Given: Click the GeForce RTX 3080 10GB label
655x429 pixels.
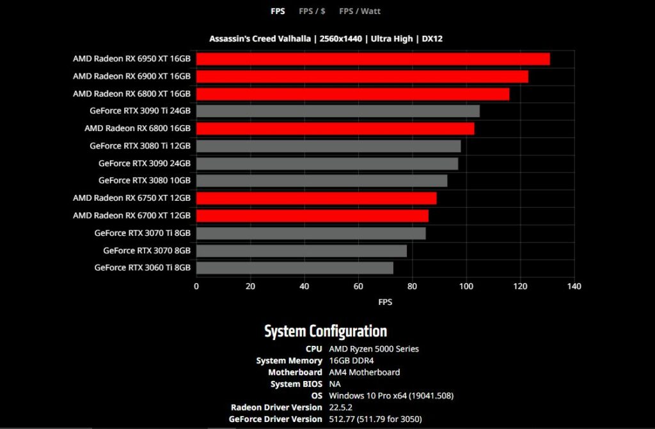Looking at the screenshot, I should pos(145,181).
